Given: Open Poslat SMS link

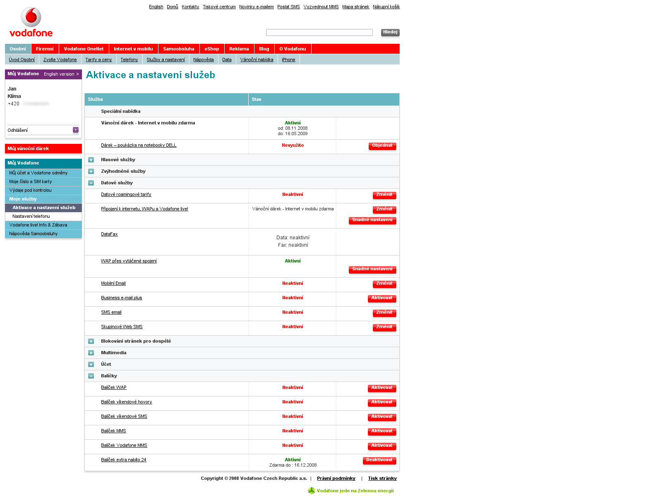Looking at the screenshot, I should (288, 7).
